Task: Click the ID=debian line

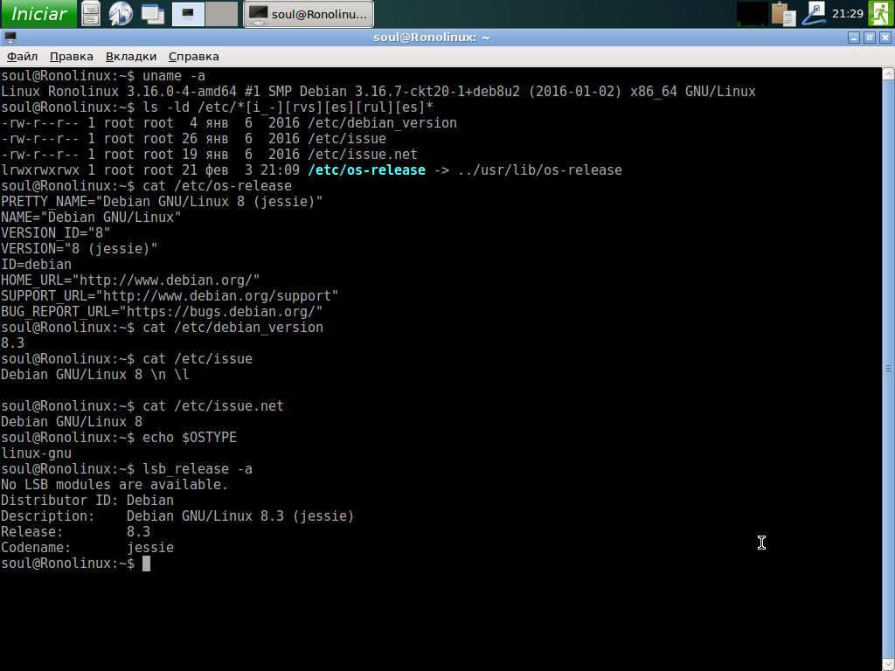Action: coord(36,265)
